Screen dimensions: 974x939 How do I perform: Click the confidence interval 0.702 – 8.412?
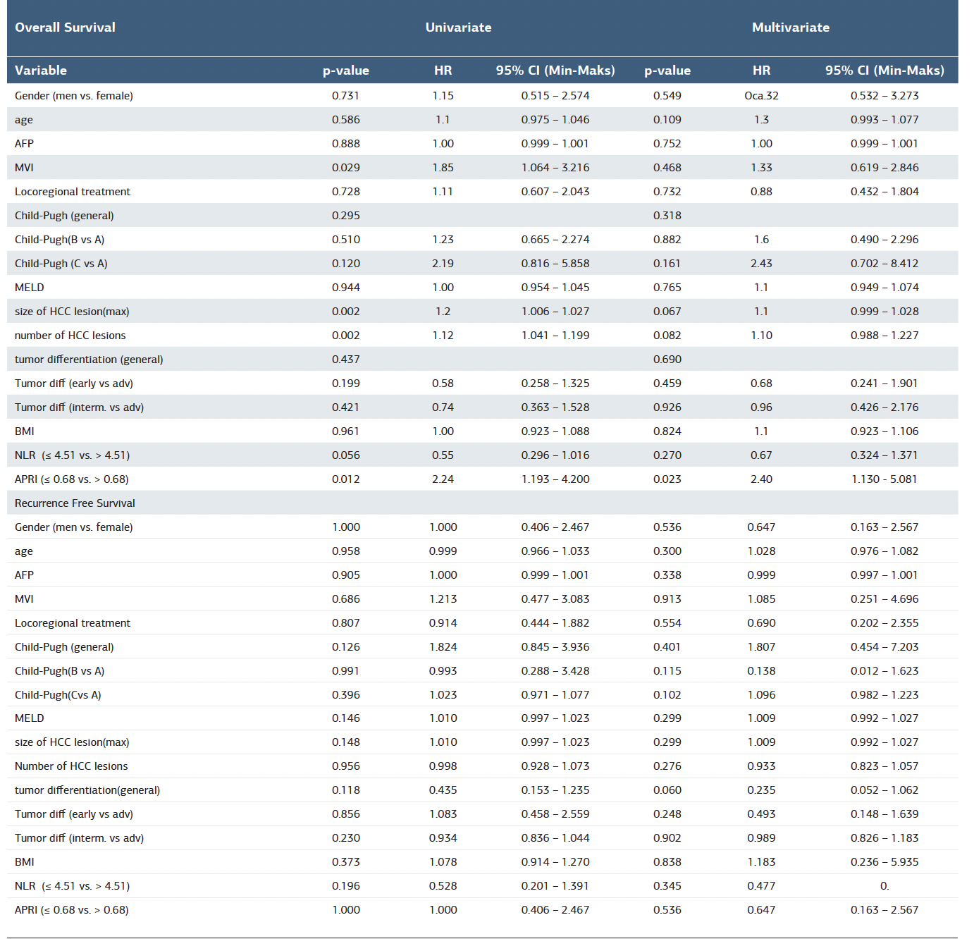pyautogui.click(x=884, y=264)
